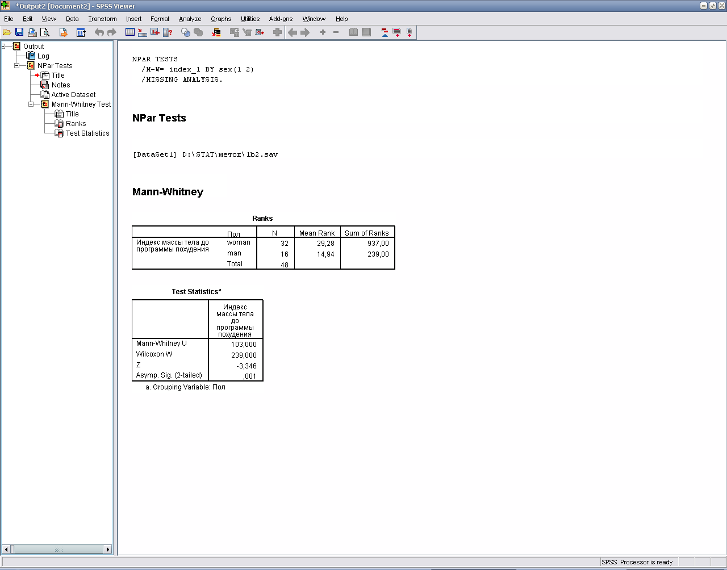Image resolution: width=727 pixels, height=570 pixels.
Task: Click the Export output icon
Action: click(x=64, y=32)
